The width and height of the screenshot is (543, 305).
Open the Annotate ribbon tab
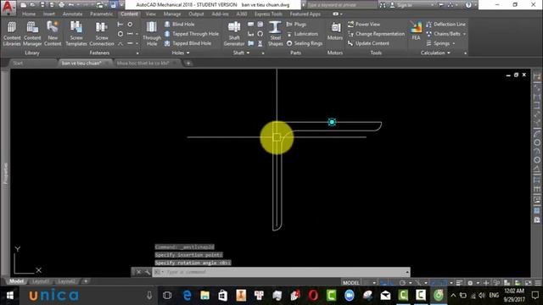72,14
